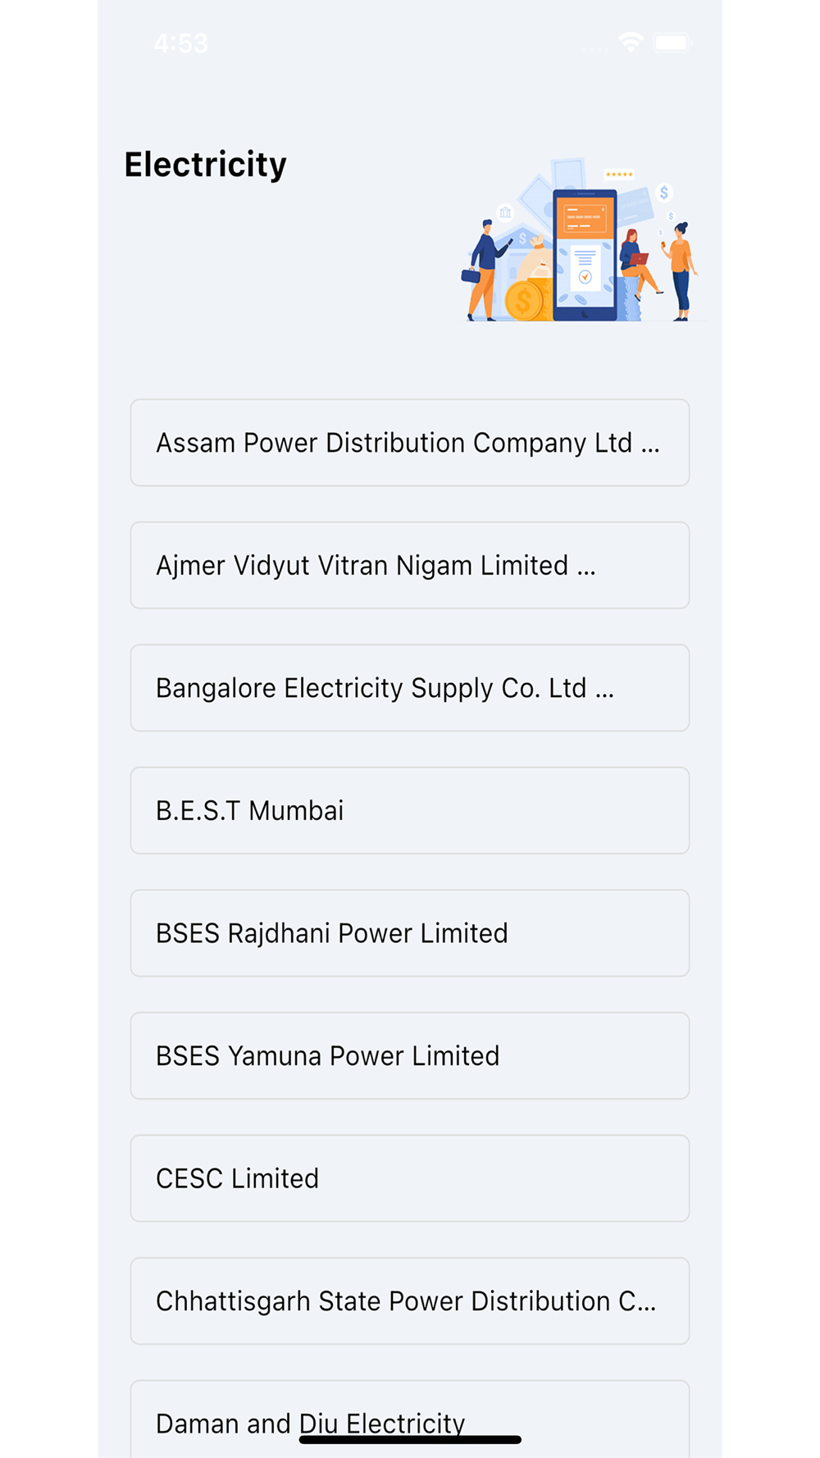Screen dimensions: 820x1458
Task: Click the man with briefcase in the illustration
Action: (485, 270)
